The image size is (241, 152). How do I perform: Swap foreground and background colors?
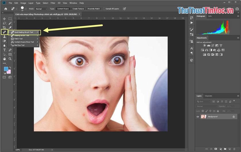10,68
